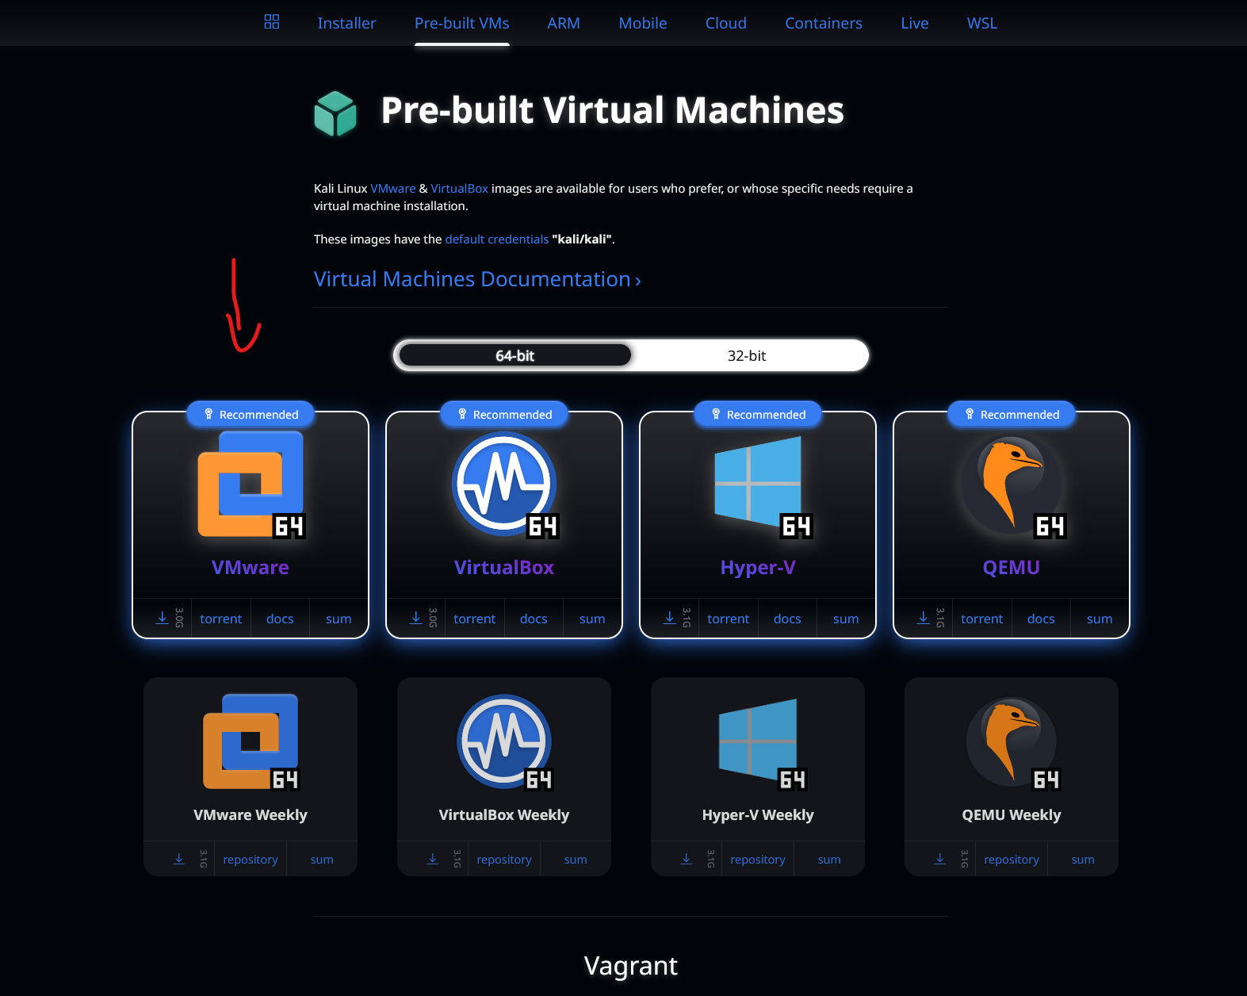Viewport: 1247px width, 996px height.
Task: Open docs for the Hyper-V image
Action: click(x=787, y=619)
